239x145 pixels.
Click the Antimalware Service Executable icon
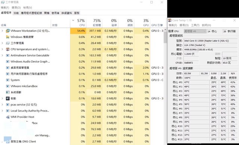click(x=7, y=55)
